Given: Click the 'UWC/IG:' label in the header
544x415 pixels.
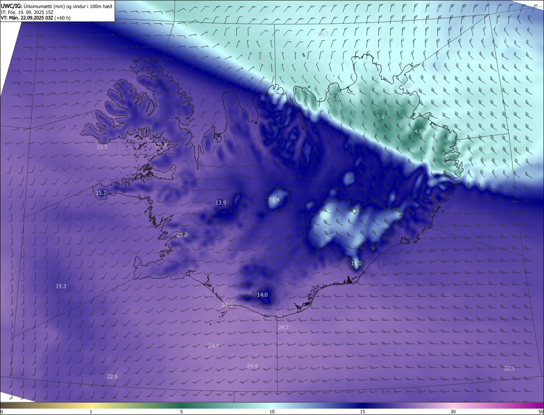Looking at the screenshot, I should (x=11, y=6).
